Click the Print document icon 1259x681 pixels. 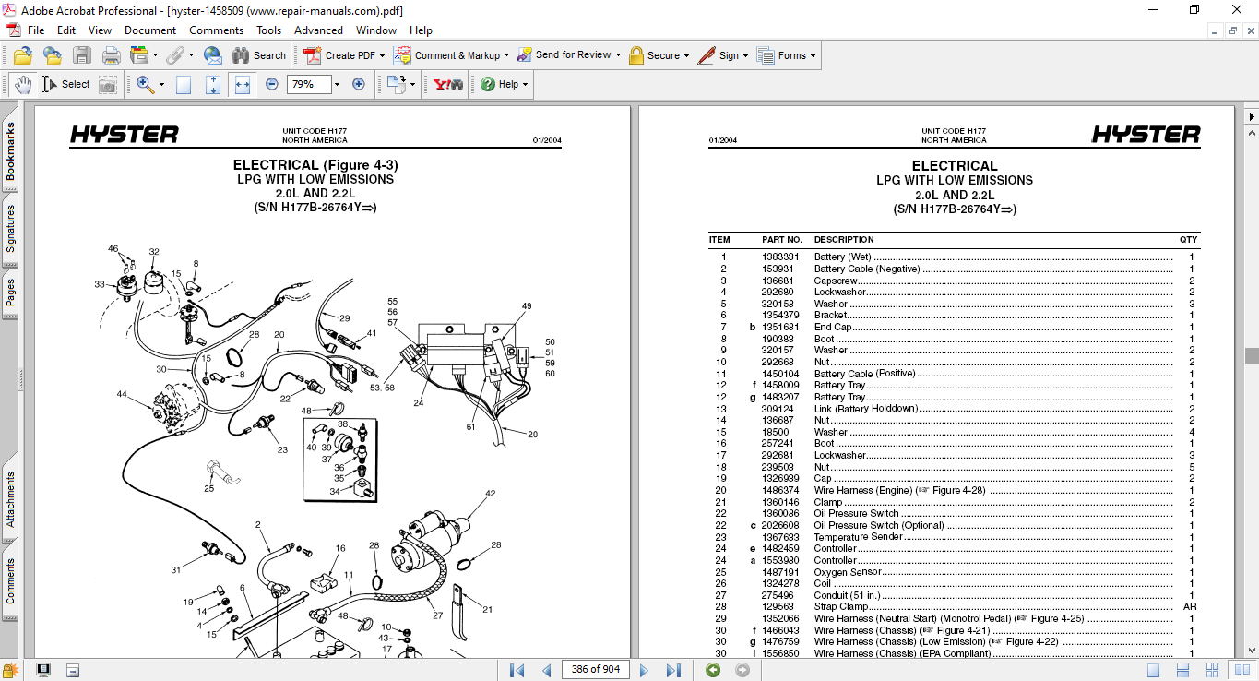click(x=112, y=55)
